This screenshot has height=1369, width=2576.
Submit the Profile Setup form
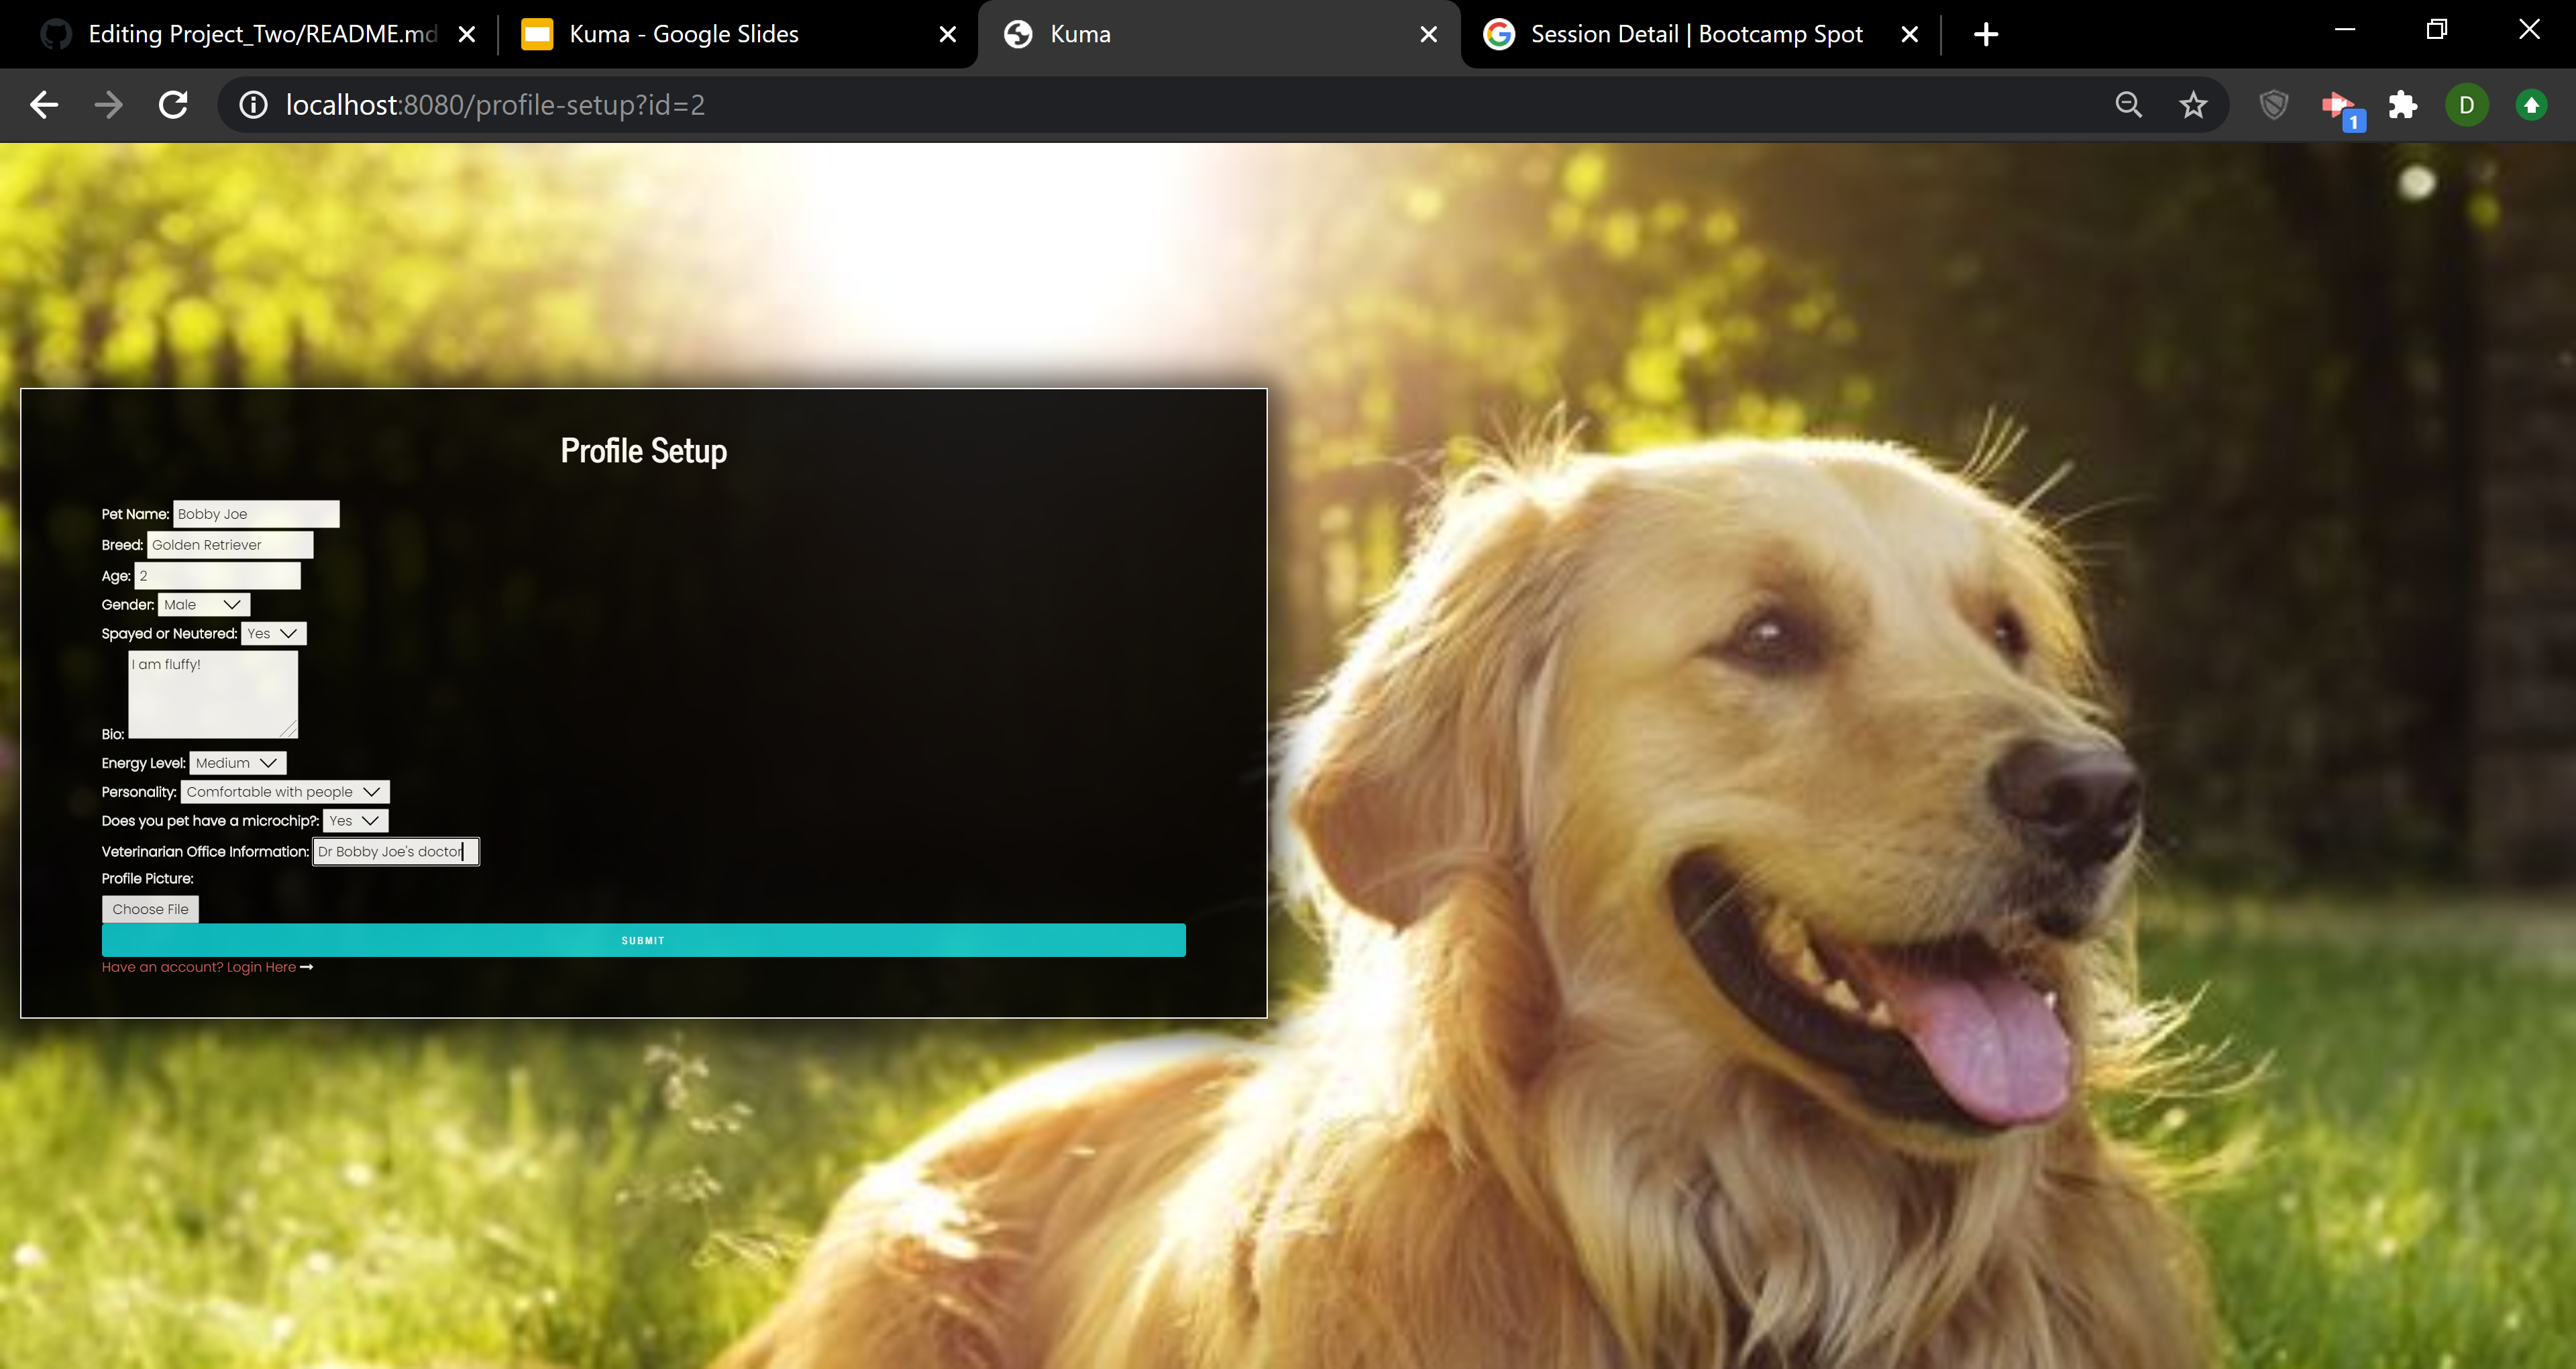[643, 941]
